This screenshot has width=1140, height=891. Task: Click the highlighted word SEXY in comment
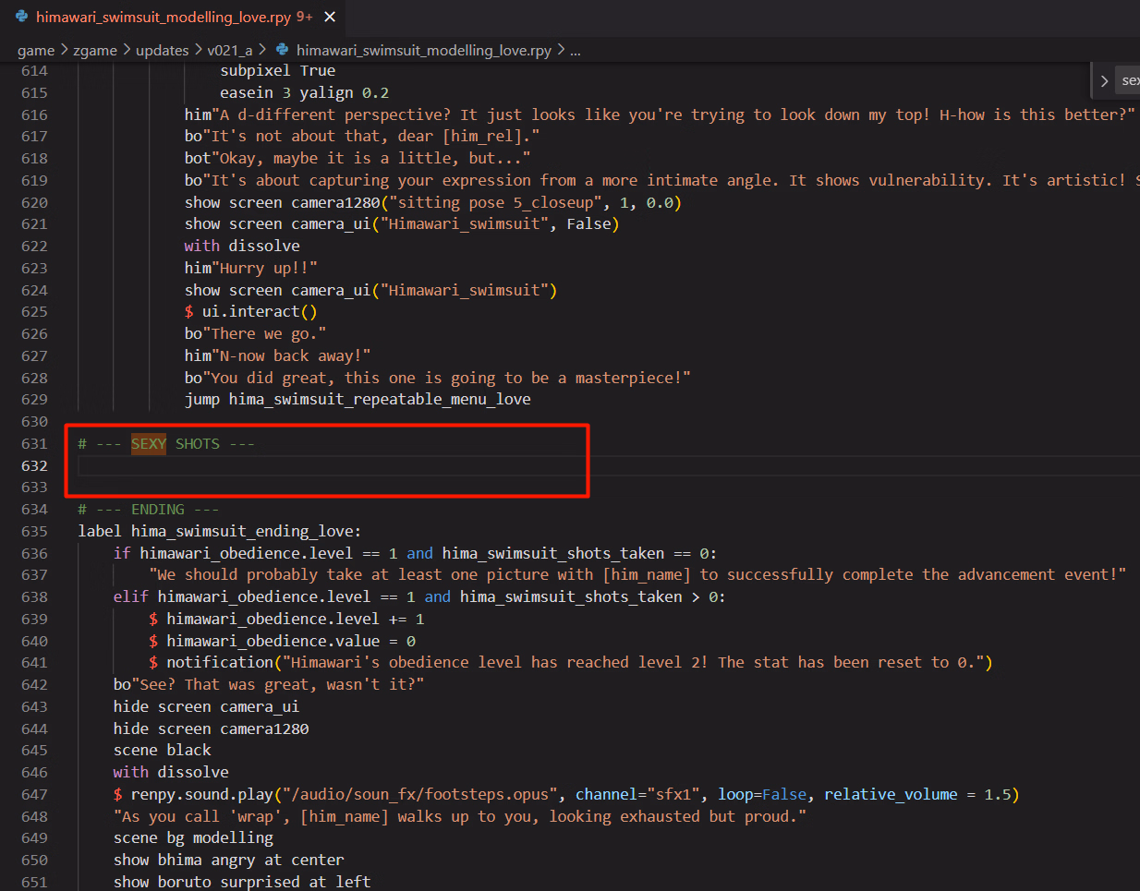click(148, 444)
